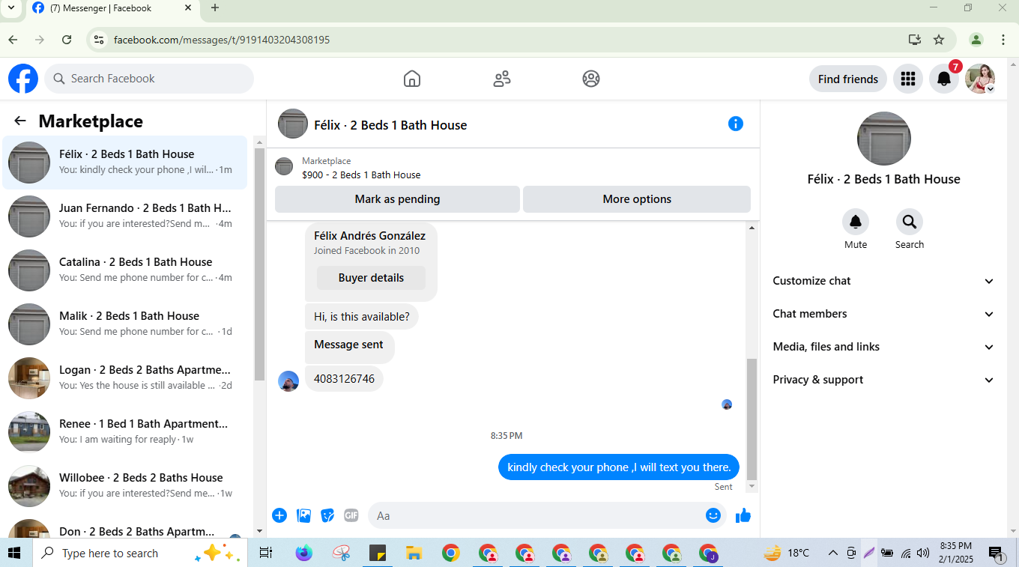Screen dimensions: 1019x567
Task: Show hidden system tray icons
Action: coord(833,554)
